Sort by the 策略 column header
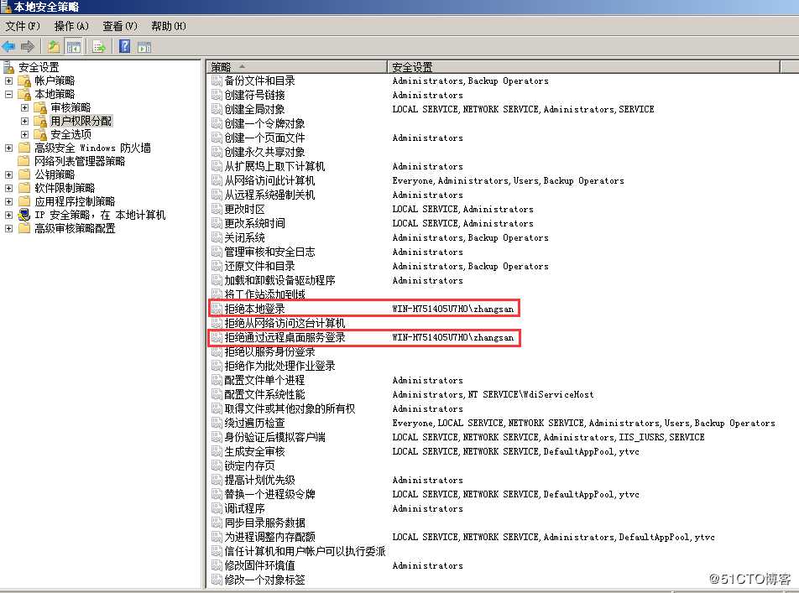Viewport: 799px width, 593px height. point(296,67)
